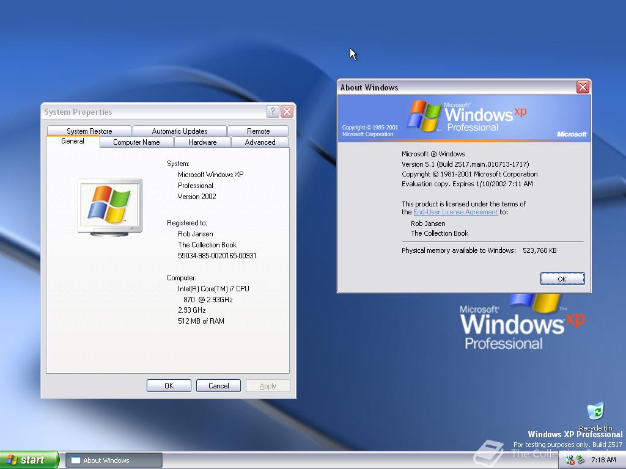The height and width of the screenshot is (469, 626).
Task: Open the Advanced tab
Action: tap(260, 142)
